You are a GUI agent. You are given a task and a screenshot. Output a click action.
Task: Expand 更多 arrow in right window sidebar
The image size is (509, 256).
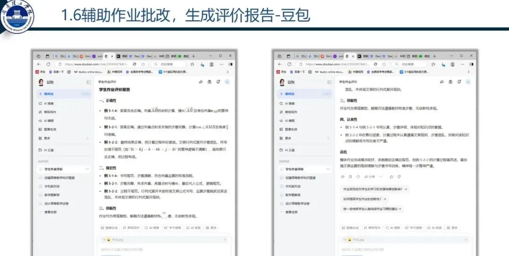(328, 138)
